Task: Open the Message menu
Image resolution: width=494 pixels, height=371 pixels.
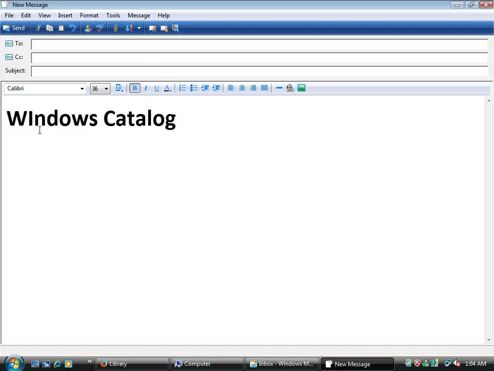Action: 139,15
